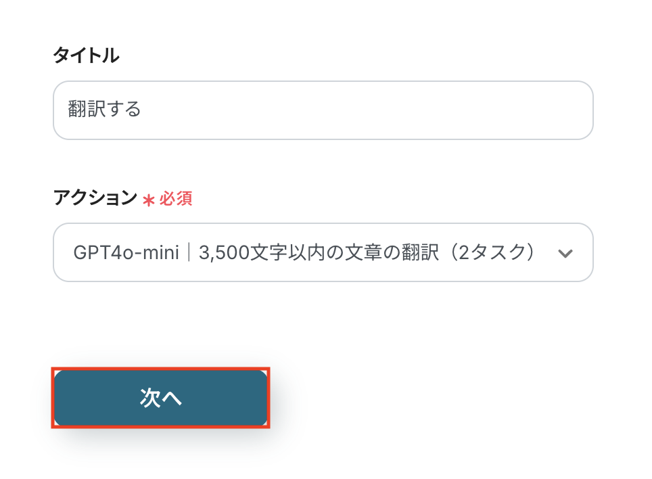Click the red asterisk required icon
Viewport: 652px width, 479px height.
[x=149, y=199]
